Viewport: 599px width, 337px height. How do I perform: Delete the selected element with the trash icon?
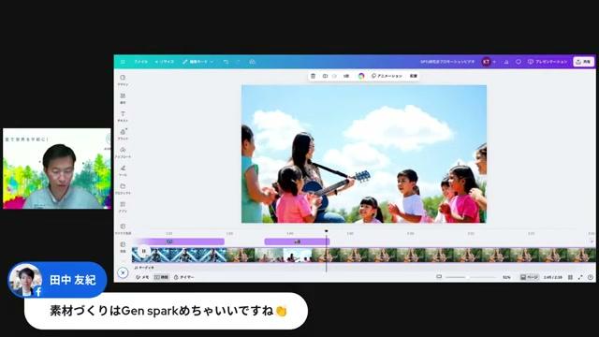click(x=313, y=76)
